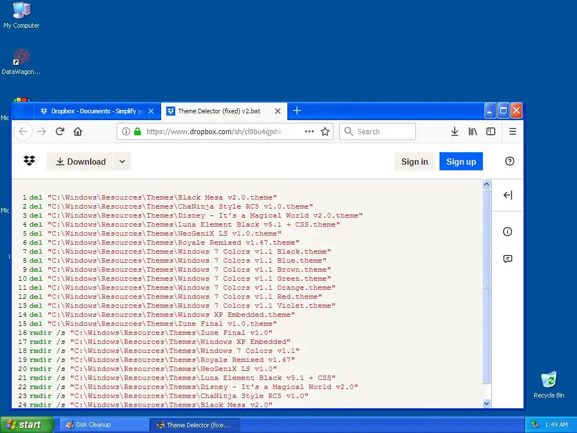Image resolution: width=577 pixels, height=433 pixels.
Task: Select the Recycle Bin desktop icon
Action: (549, 385)
